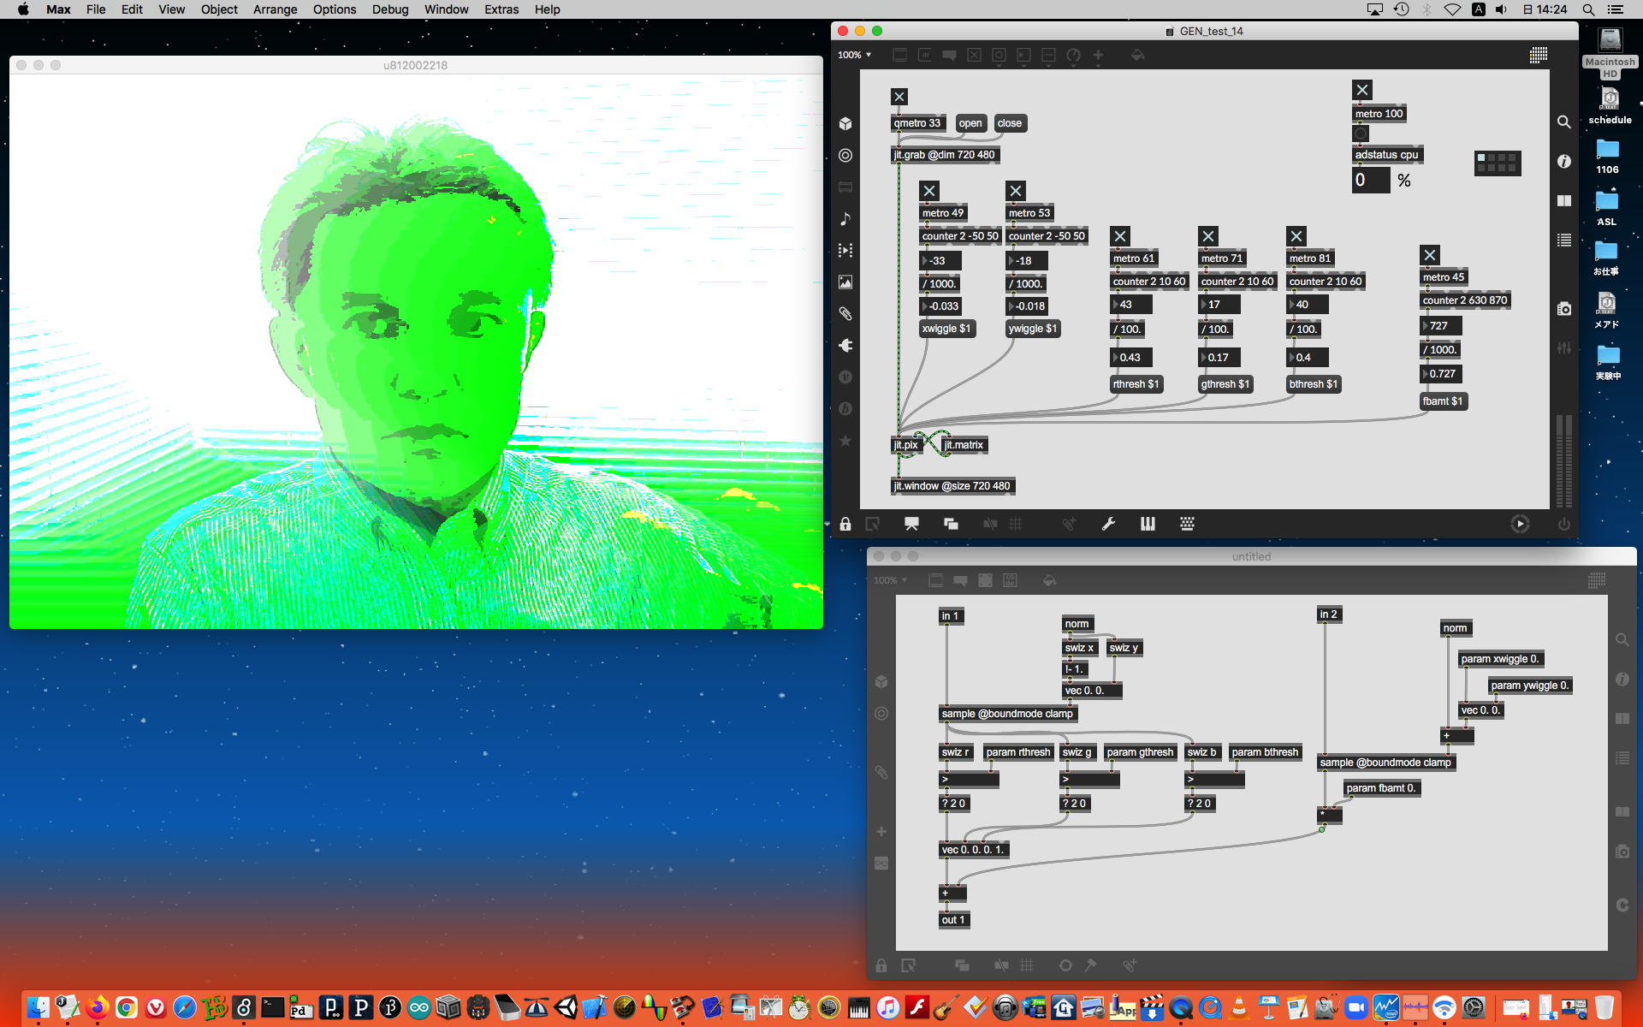Open the Extras menu
1643x1027 pixels.
click(501, 9)
